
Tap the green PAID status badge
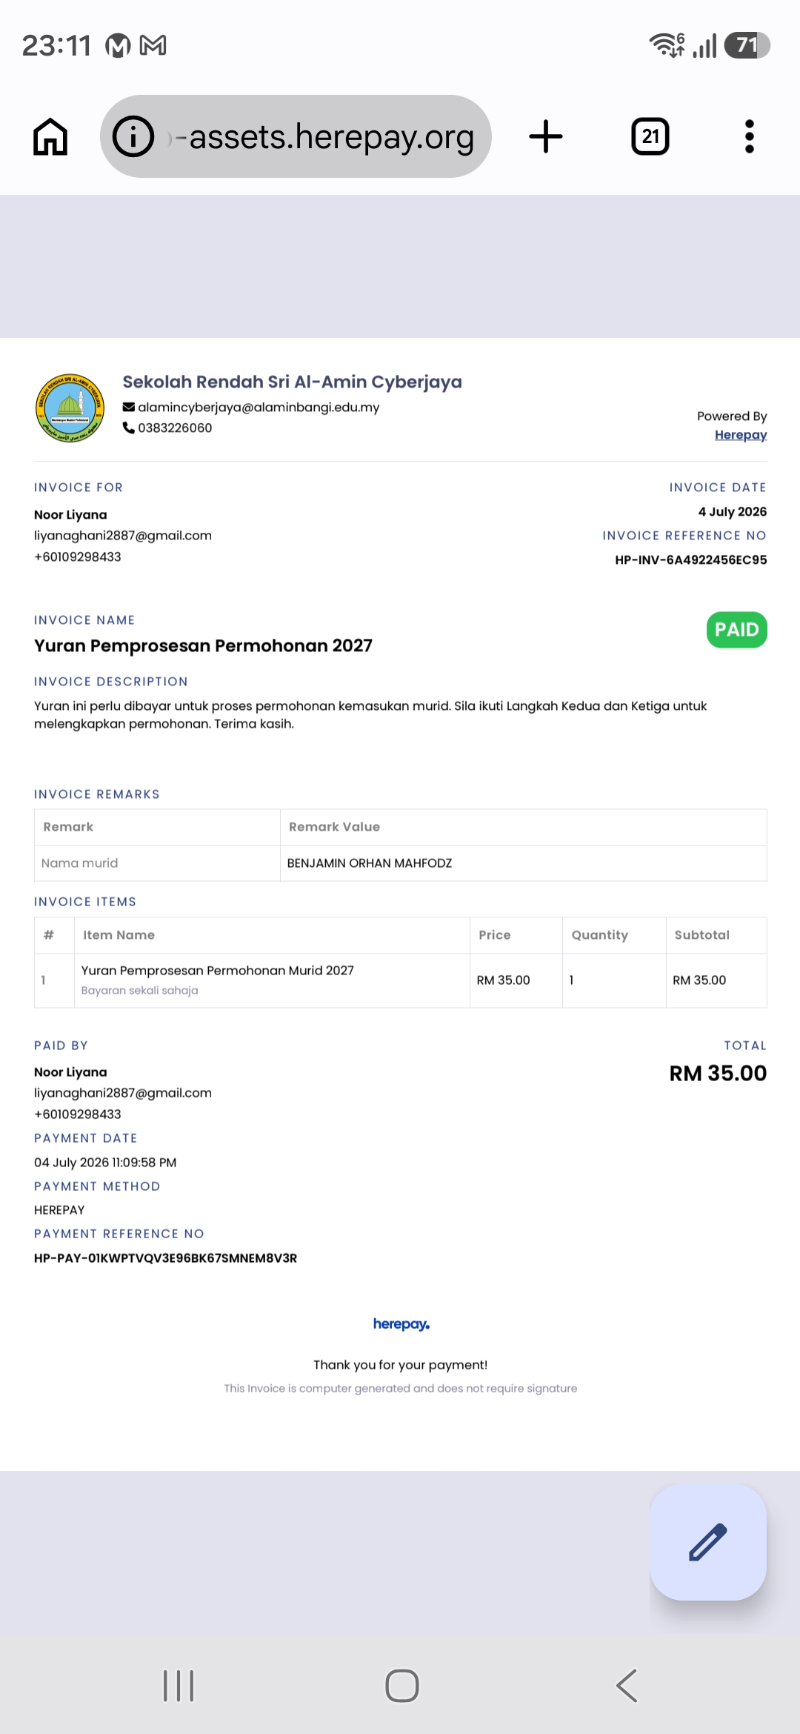click(737, 630)
